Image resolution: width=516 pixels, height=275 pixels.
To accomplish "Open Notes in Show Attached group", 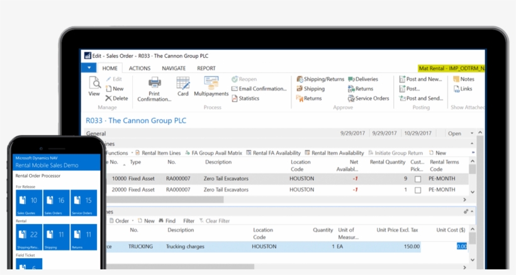I will click(464, 79).
